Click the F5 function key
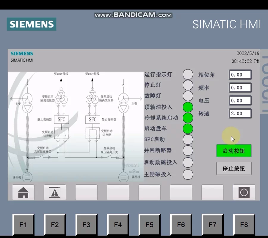Image resolution: width=268 pixels, height=238 pixels. 149,225
